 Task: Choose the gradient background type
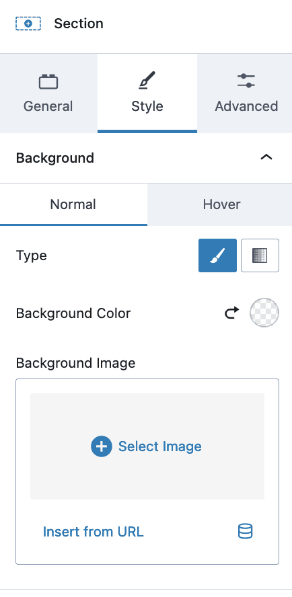point(260,255)
